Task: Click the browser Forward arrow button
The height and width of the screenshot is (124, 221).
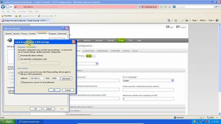Action: click(x=8, y=7)
